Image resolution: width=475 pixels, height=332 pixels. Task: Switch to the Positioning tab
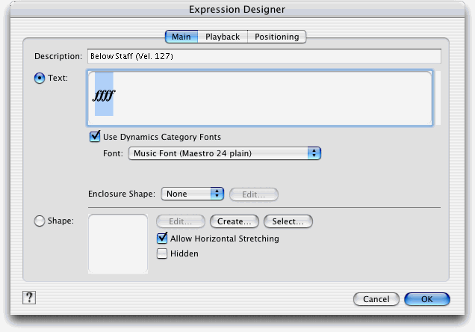276,37
